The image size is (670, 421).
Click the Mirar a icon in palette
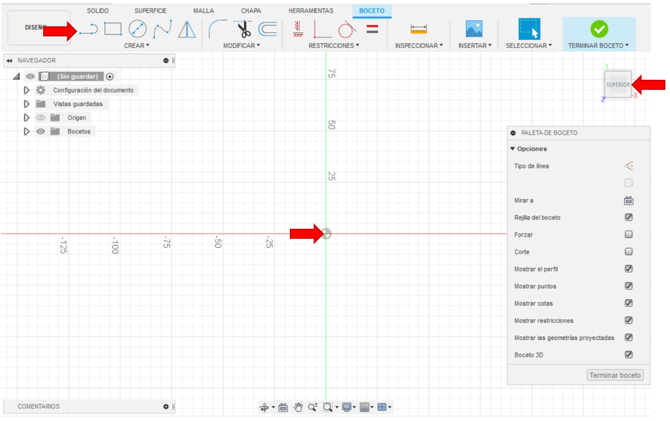click(x=628, y=201)
